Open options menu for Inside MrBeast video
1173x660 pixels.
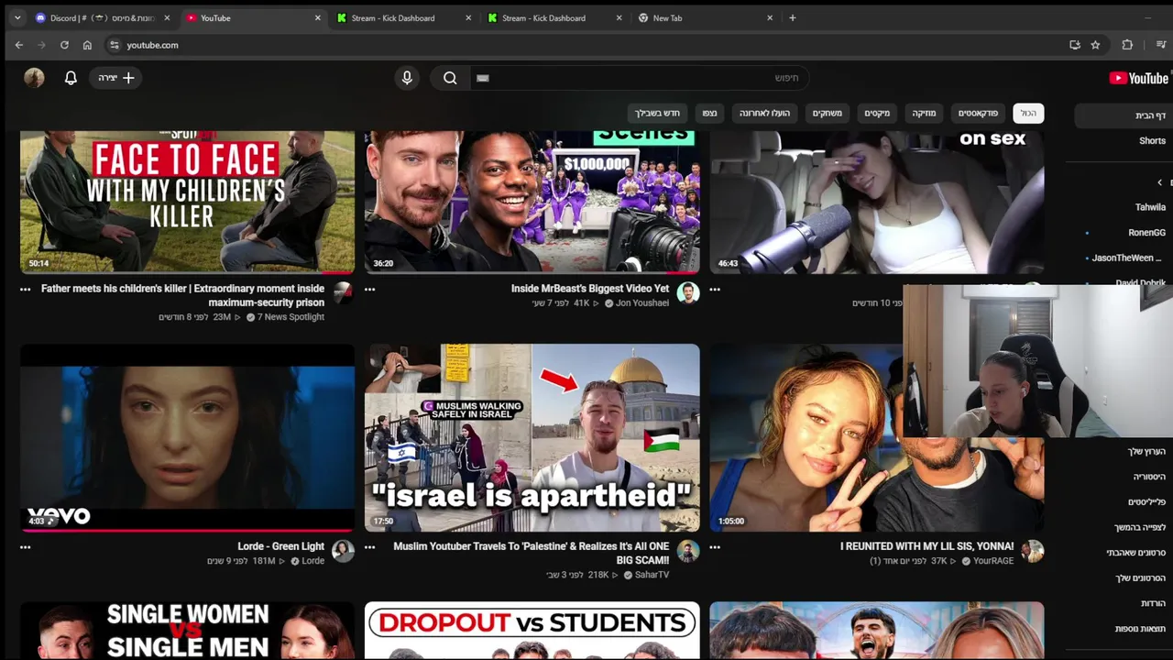point(370,289)
